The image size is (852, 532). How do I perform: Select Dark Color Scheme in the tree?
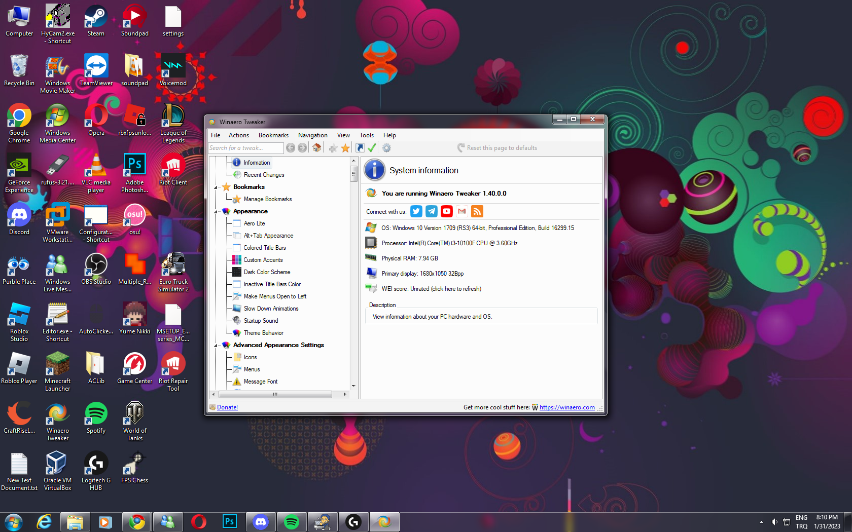click(x=267, y=272)
